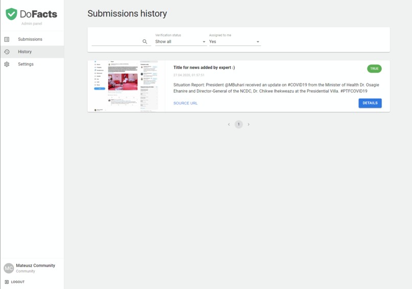
Task: Click 'Title for news added by expert :)'
Action: pyautogui.click(x=204, y=68)
